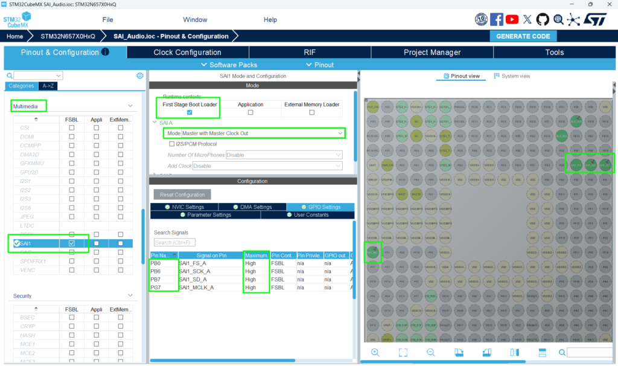Enable the I2S/PCM Protocol checkbox
Image resolution: width=618 pixels, height=366 pixels.
click(172, 144)
